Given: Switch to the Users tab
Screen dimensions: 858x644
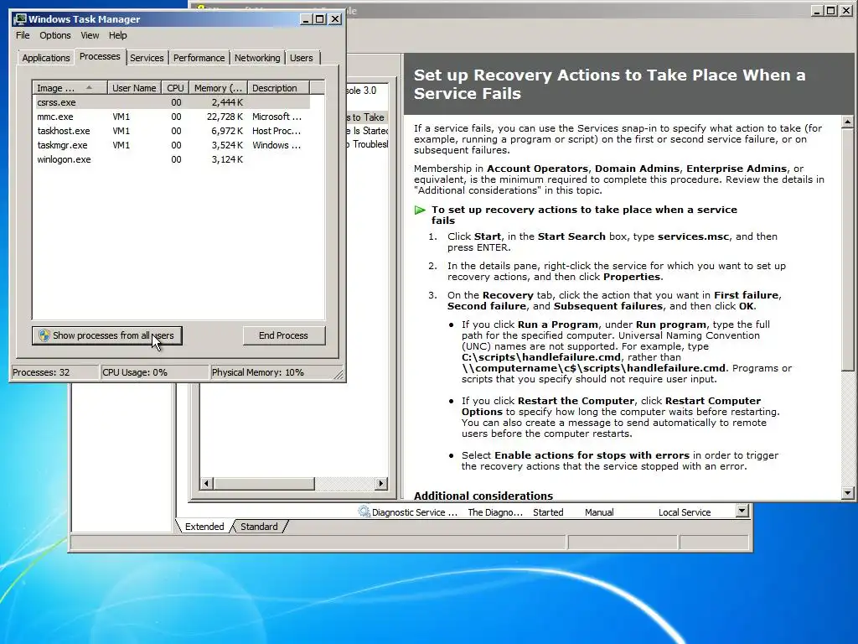Looking at the screenshot, I should tap(302, 58).
